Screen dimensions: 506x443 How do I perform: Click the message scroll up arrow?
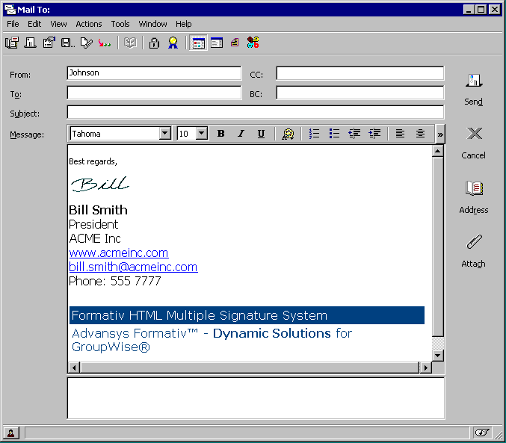(x=438, y=151)
